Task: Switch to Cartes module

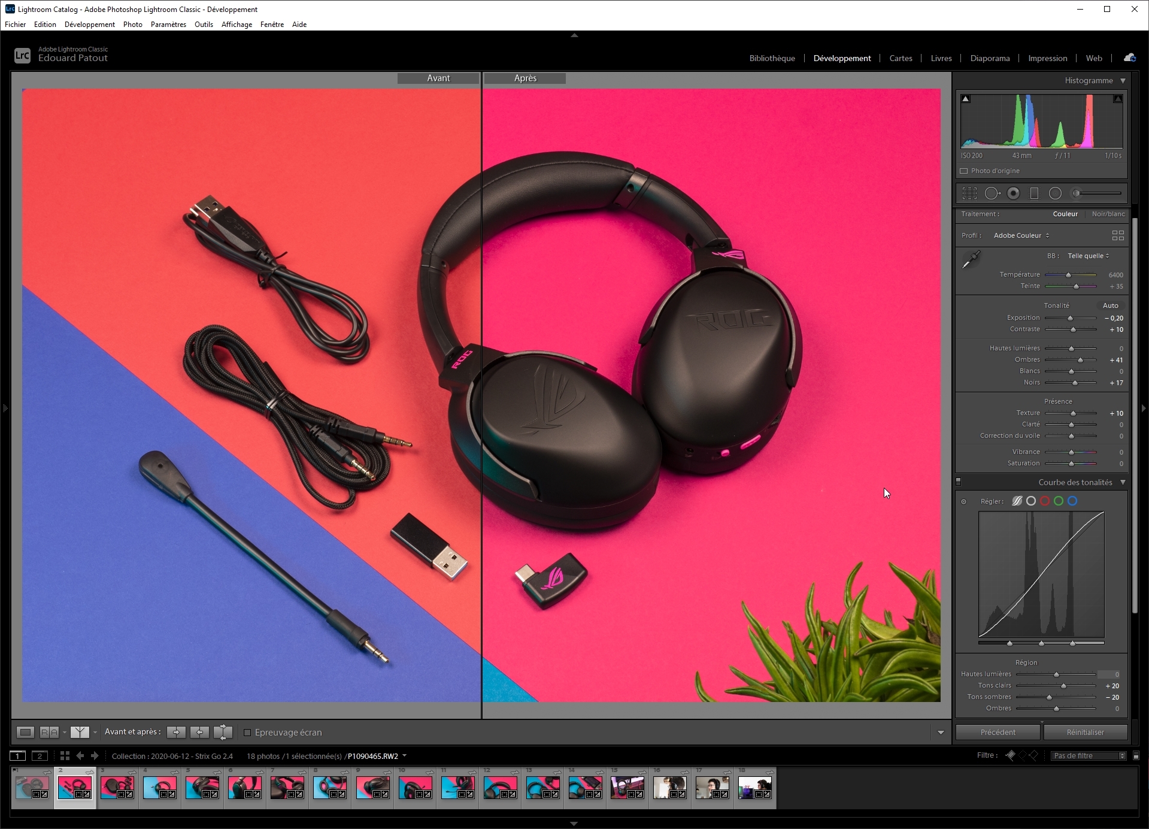Action: (901, 58)
